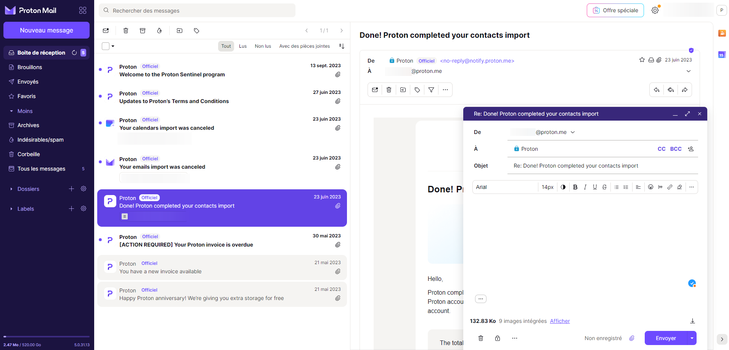
Task: Send the reply with Envoyer
Action: pos(666,338)
